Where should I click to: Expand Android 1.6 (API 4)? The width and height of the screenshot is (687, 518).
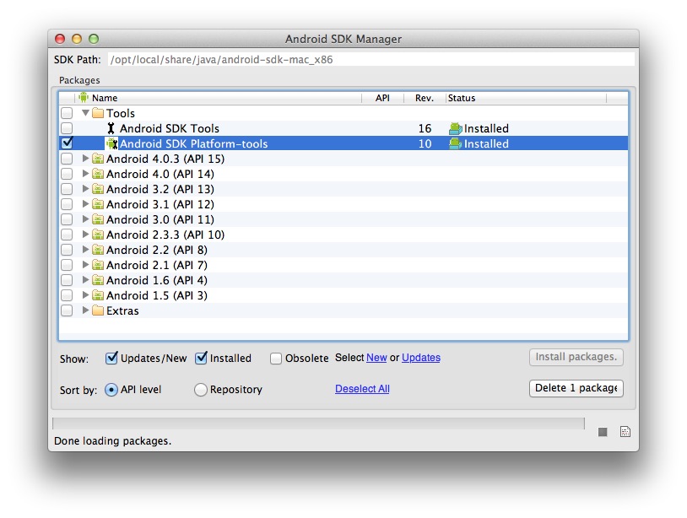click(86, 280)
